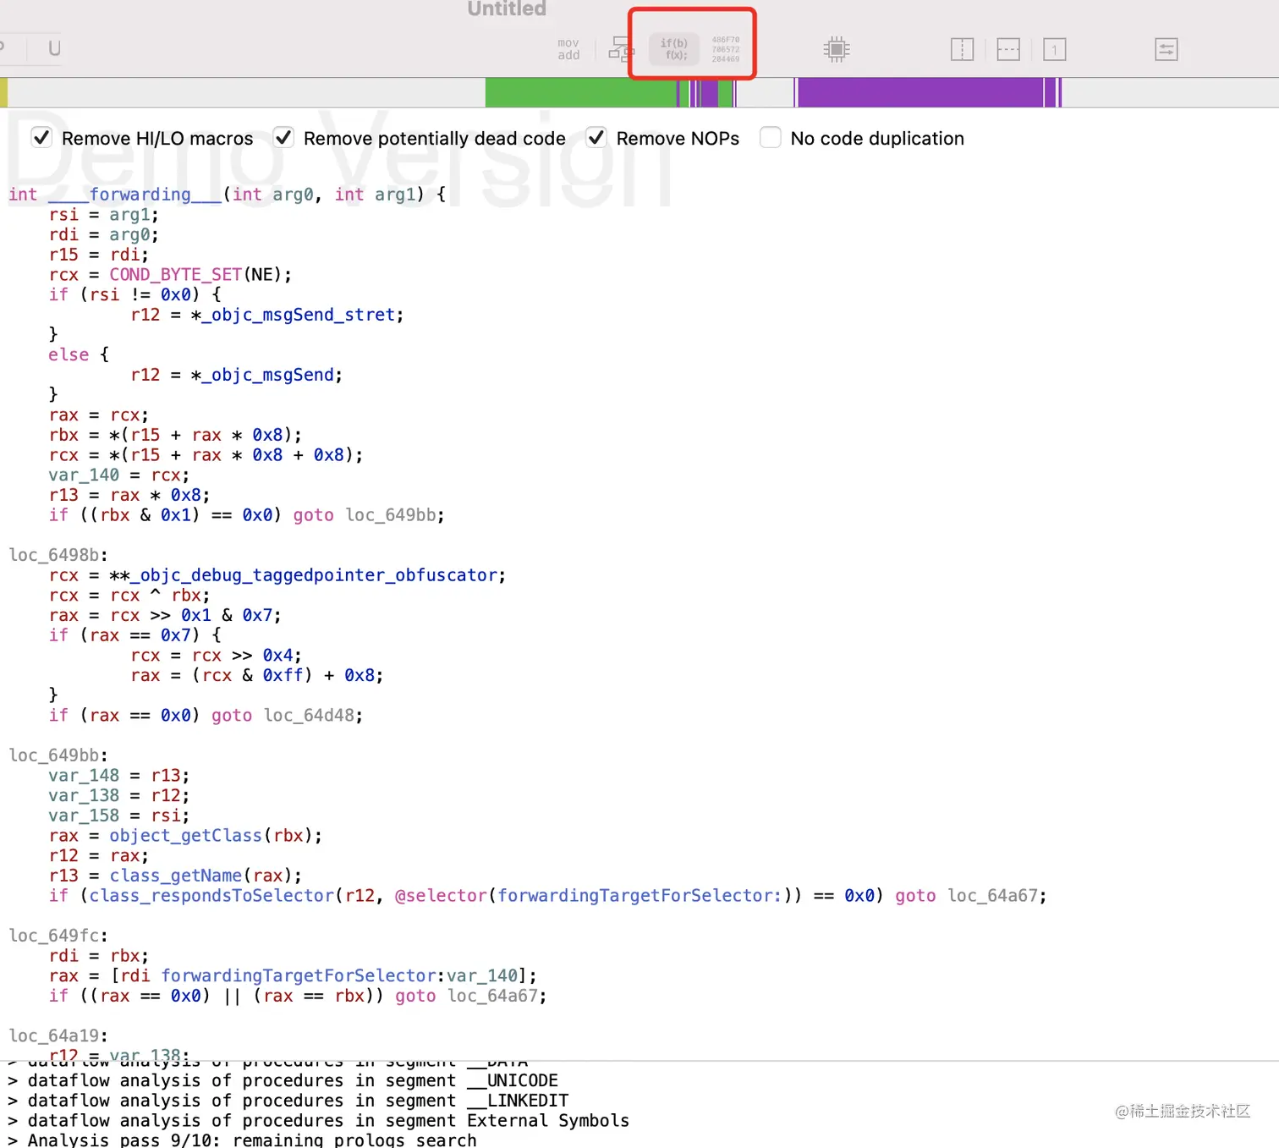Viewport: 1279px width, 1148px height.
Task: Click the loc_6498b: label line
Action: [x=58, y=555]
